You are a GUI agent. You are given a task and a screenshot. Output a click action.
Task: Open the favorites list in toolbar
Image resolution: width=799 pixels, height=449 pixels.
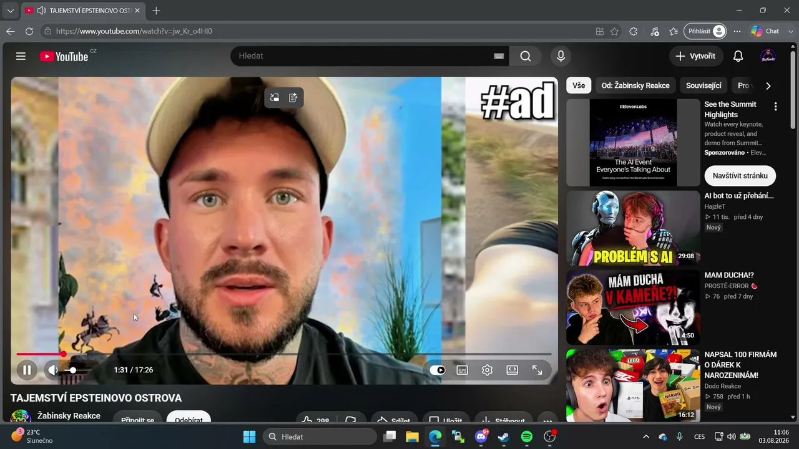(673, 31)
